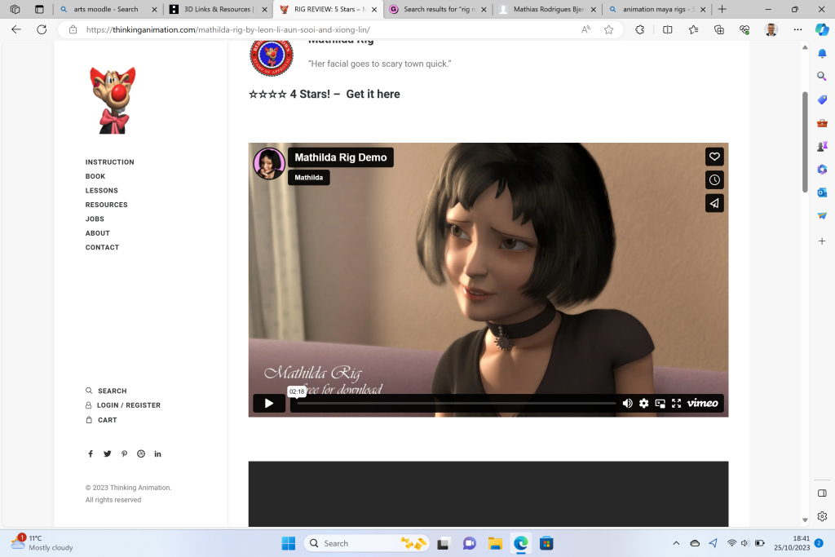This screenshot has width=835, height=557.
Task: Switch to the Search results for rig tab
Action: pos(439,9)
